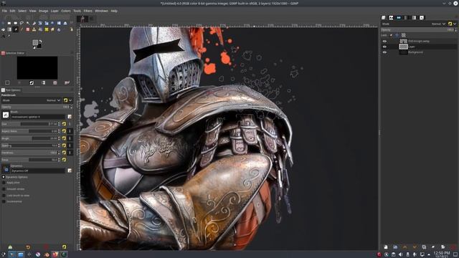This screenshot has width=459, height=258.
Task: Click the foreground color swatch
Action: [35, 43]
